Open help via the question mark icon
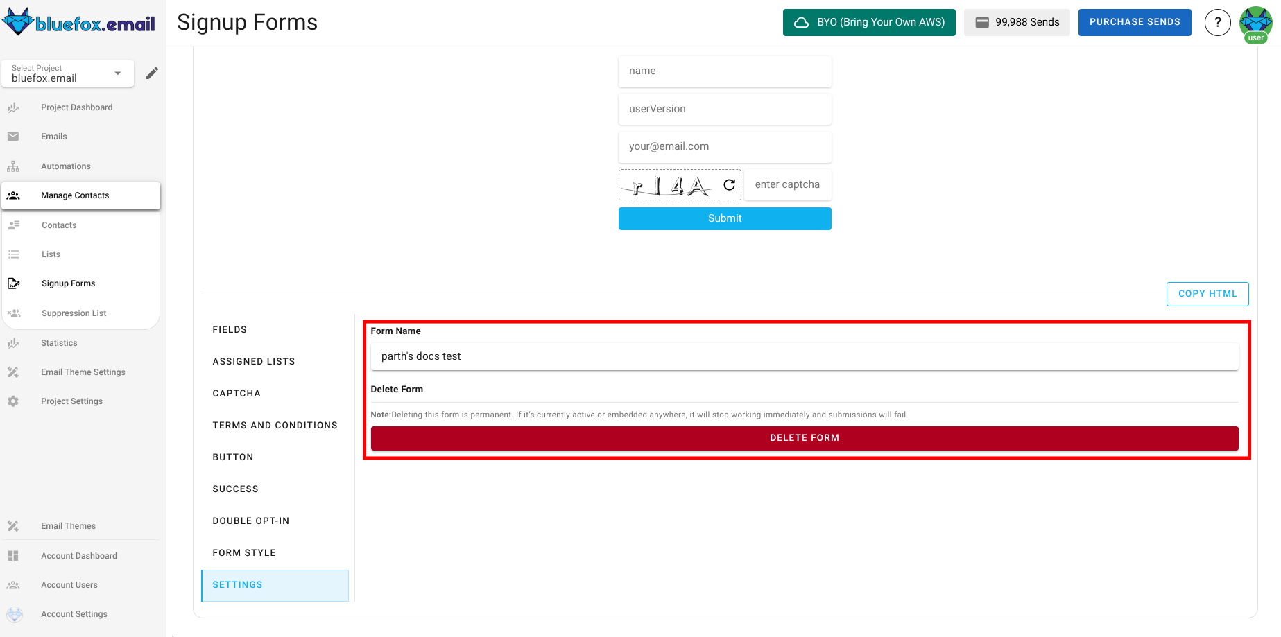This screenshot has height=637, width=1281. point(1218,22)
